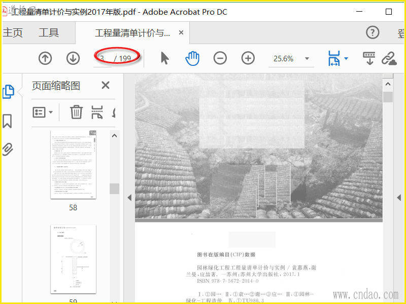
Task: Click the delete pages trash icon
Action: point(77,112)
